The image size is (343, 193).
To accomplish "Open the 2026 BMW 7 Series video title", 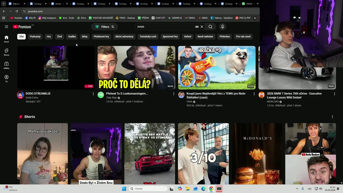I will pyautogui.click(x=294, y=95).
